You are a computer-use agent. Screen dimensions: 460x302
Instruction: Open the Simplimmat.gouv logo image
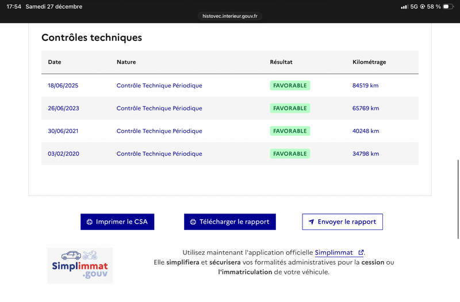[80, 265]
